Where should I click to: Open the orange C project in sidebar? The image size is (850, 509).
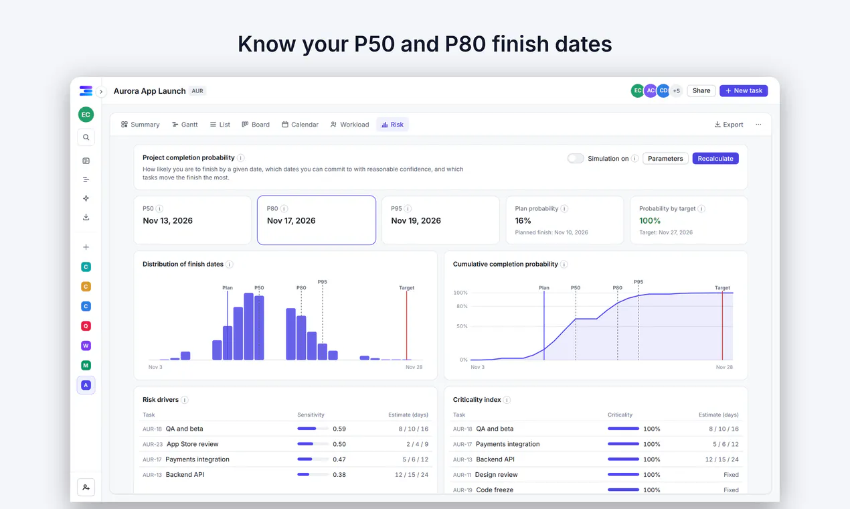tap(86, 287)
